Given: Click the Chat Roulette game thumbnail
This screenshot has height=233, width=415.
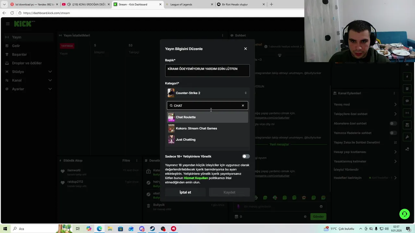Looking at the screenshot, I should click(171, 117).
